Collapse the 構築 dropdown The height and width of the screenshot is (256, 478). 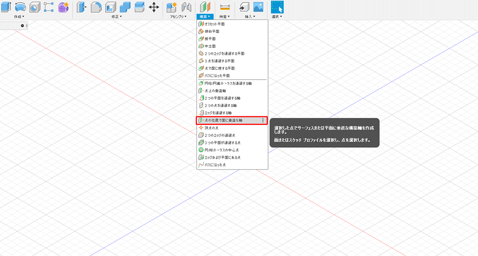click(x=206, y=17)
